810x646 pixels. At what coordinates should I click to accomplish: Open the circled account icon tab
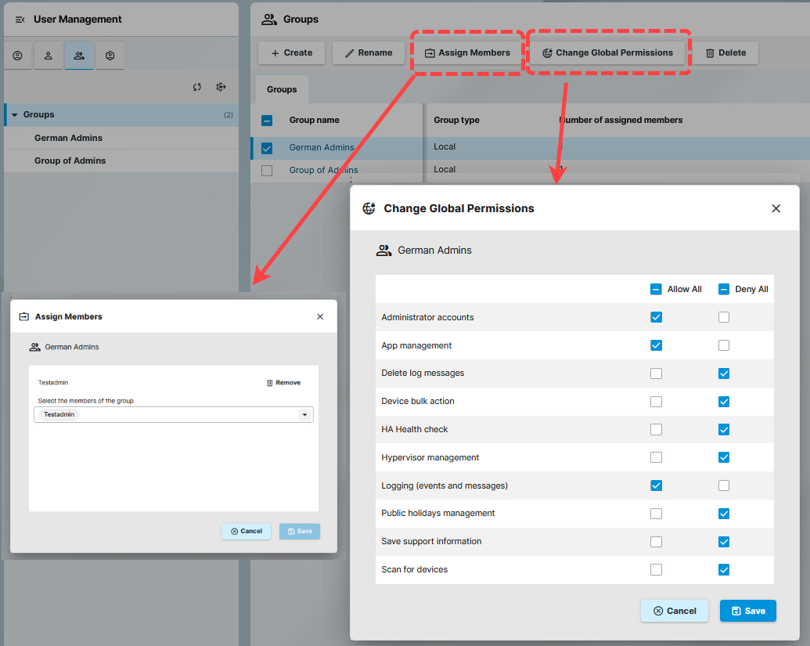click(18, 56)
